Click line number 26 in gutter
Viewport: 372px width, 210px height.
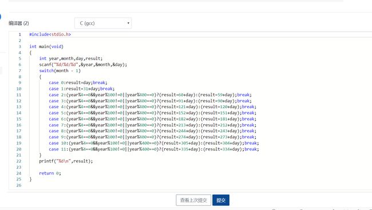tap(19, 185)
